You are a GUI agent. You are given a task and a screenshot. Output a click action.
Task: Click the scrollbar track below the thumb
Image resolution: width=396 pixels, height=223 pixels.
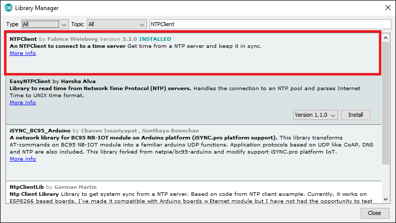pos(385,181)
